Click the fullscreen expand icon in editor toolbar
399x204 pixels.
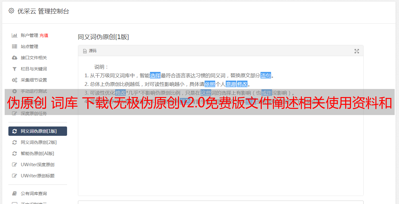357,51
